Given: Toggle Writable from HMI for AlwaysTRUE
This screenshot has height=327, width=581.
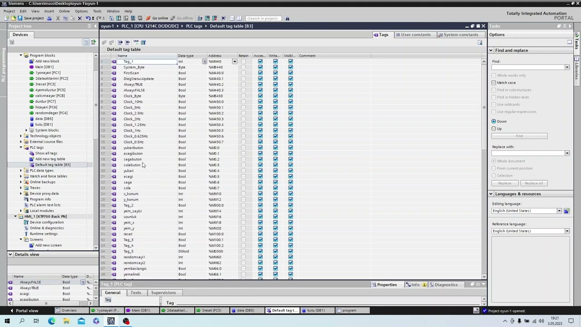Looking at the screenshot, I should (275, 84).
